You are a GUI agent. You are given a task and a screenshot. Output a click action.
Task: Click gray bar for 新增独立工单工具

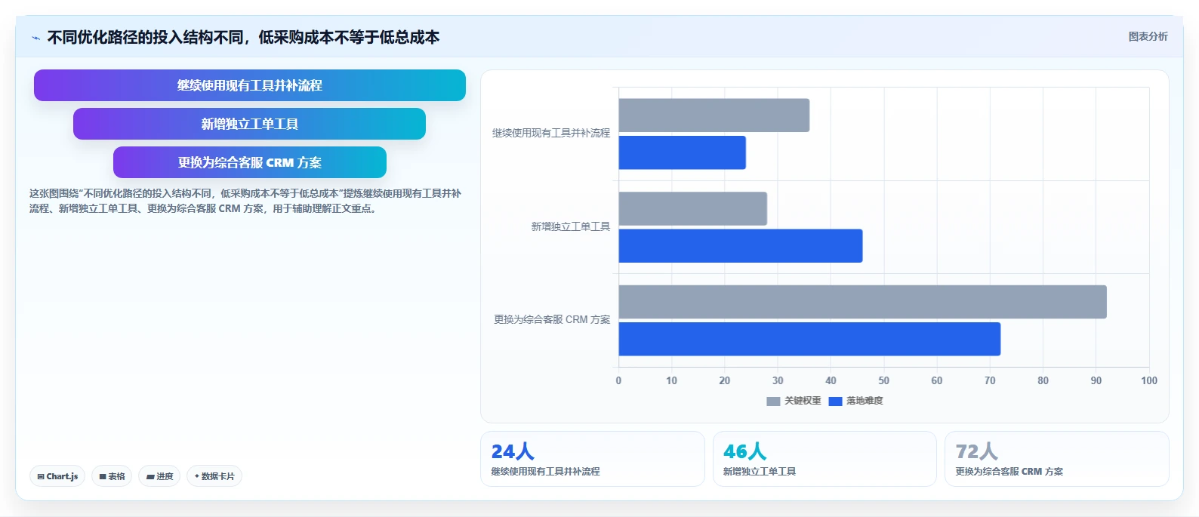(693, 208)
